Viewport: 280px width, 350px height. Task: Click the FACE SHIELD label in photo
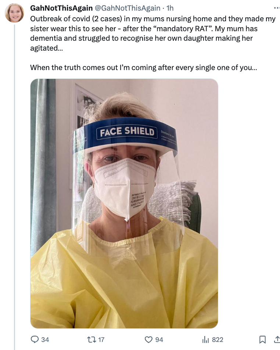tap(127, 131)
